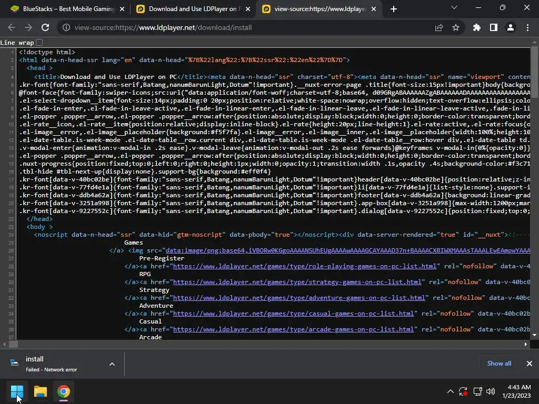539x404 pixels.
Task: Expand the install download options chevron
Action: click(x=112, y=364)
